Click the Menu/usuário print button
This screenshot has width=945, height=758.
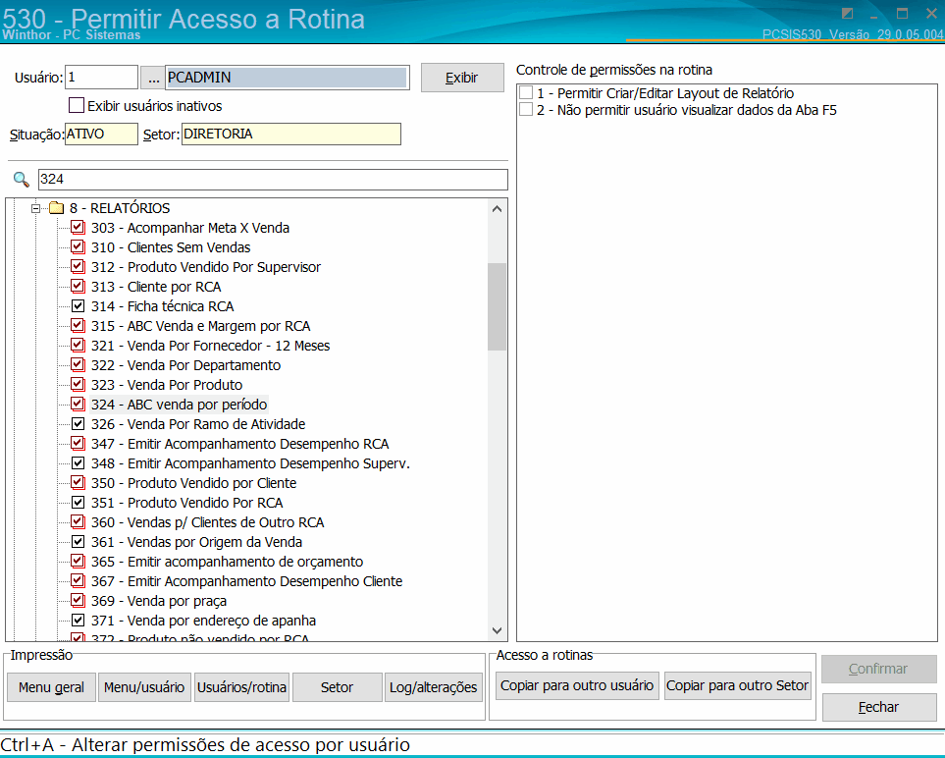point(144,687)
